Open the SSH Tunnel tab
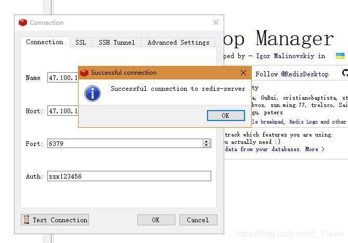 pos(117,42)
